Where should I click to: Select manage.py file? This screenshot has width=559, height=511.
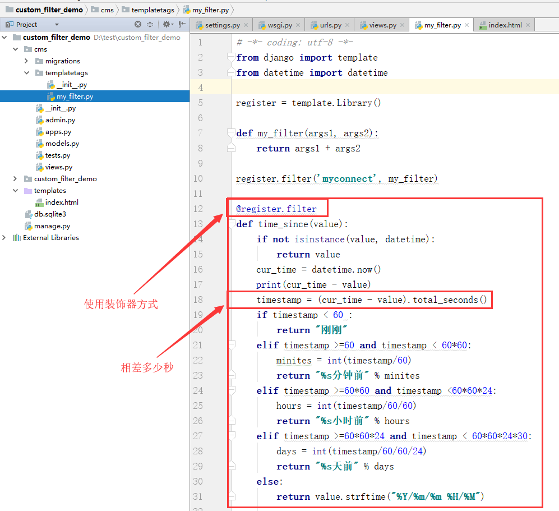click(x=52, y=225)
